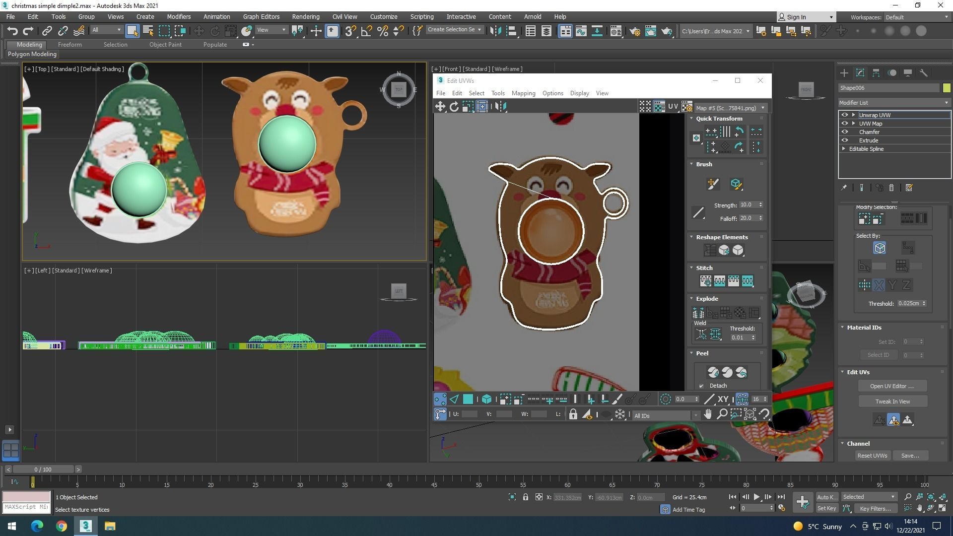This screenshot has height=536, width=953.
Task: Toggle visibility eye of Unwrap UVW modifier
Action: click(x=845, y=115)
